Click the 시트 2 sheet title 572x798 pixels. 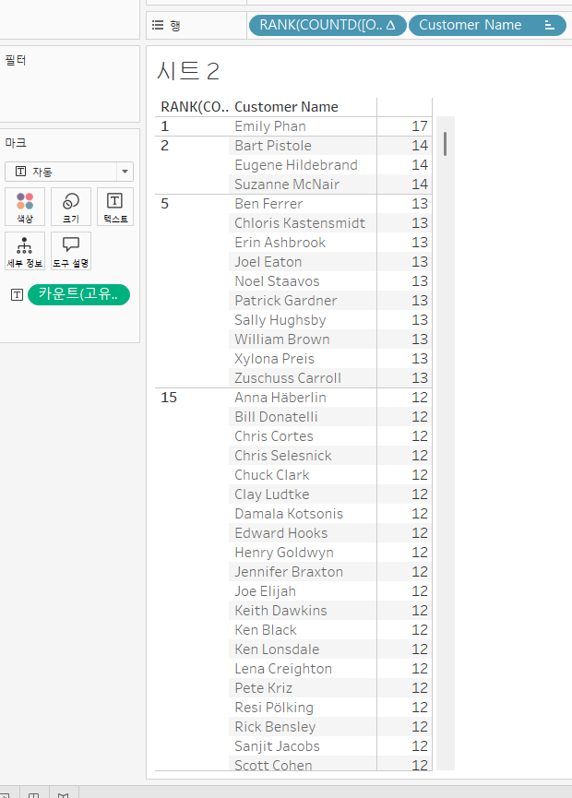click(188, 71)
